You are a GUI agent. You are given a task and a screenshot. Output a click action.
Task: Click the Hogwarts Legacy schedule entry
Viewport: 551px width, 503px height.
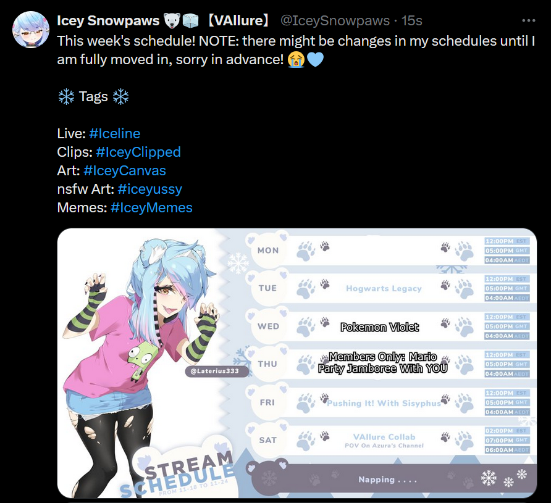(384, 289)
